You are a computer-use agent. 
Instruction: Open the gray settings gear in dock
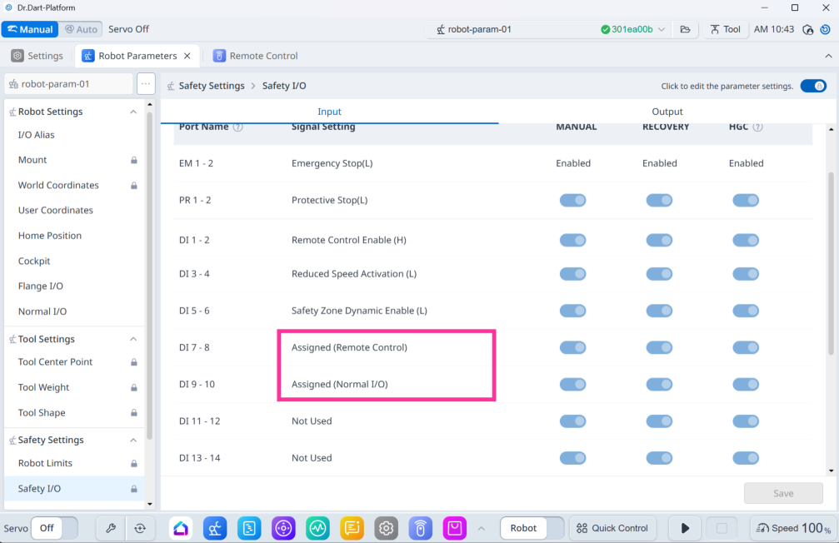click(387, 528)
